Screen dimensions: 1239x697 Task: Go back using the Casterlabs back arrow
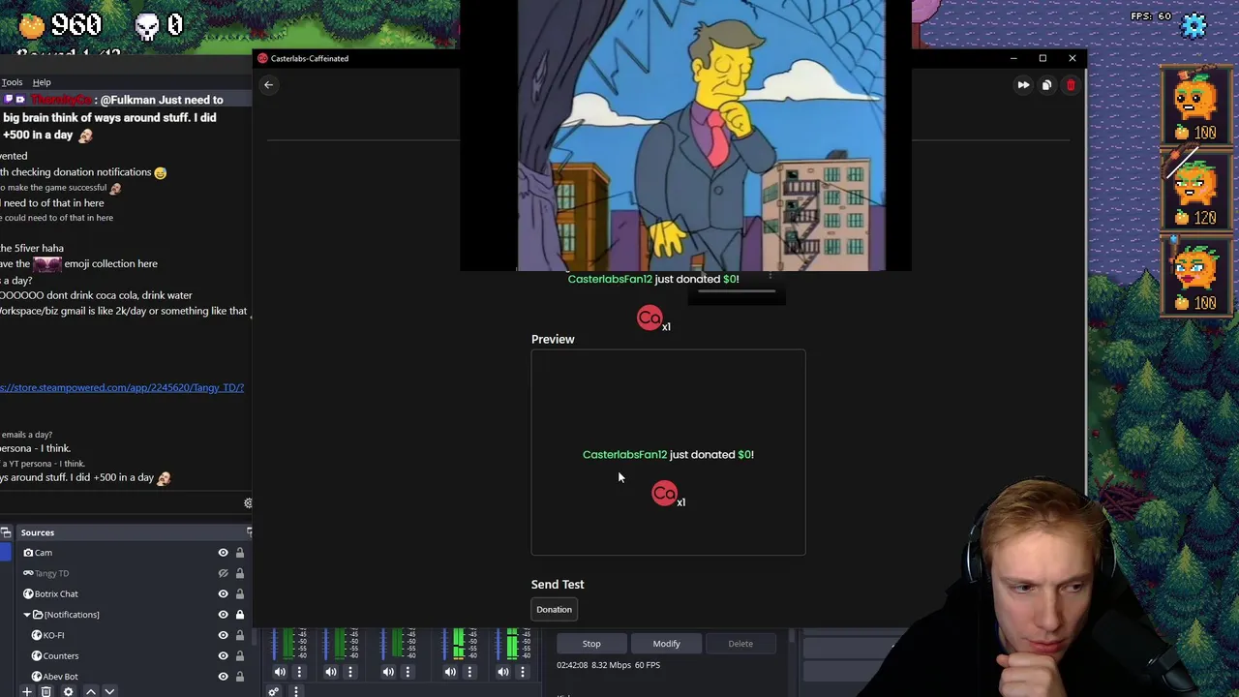(x=269, y=85)
